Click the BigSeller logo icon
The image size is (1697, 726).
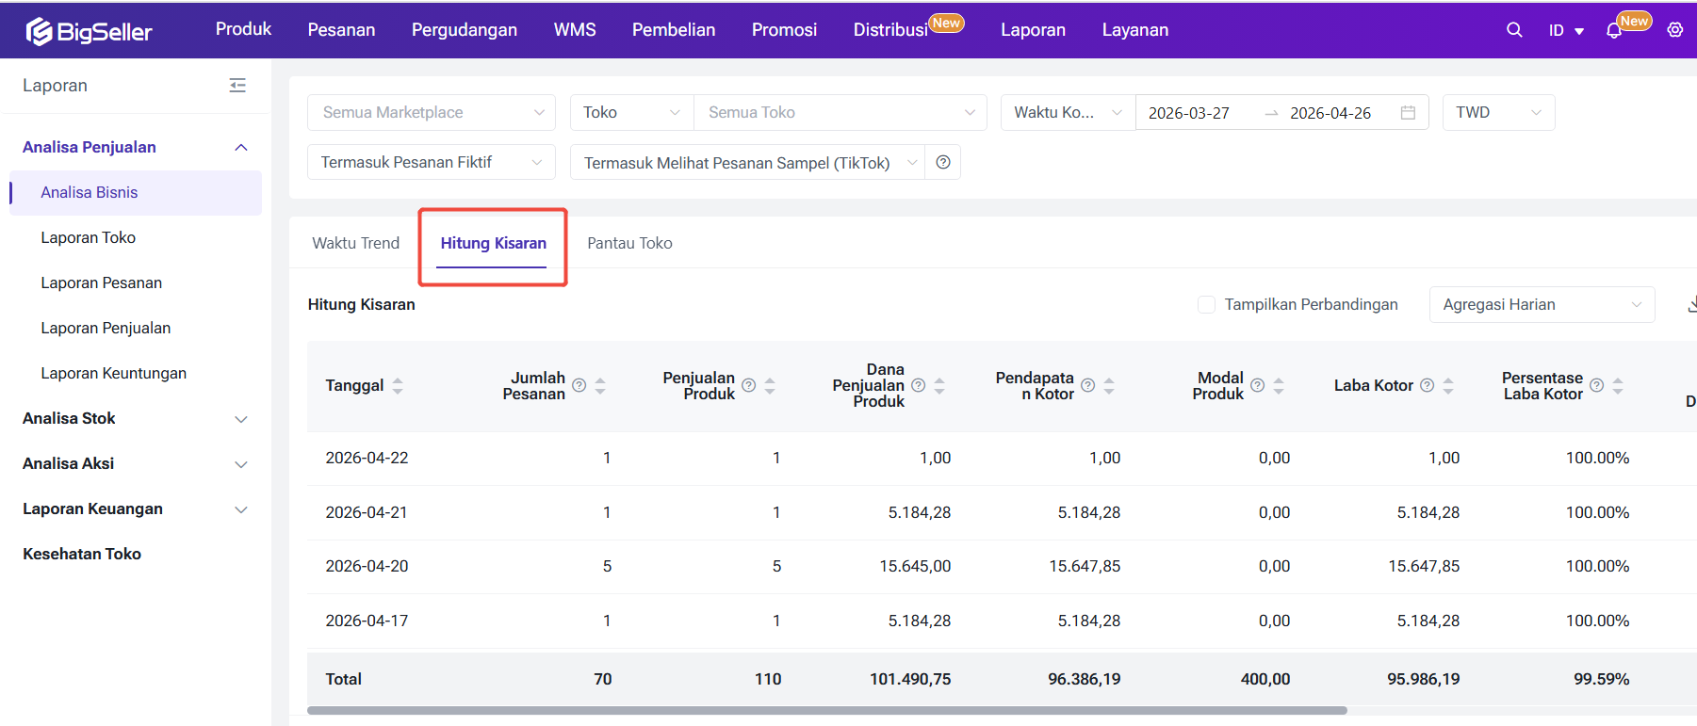click(x=39, y=31)
